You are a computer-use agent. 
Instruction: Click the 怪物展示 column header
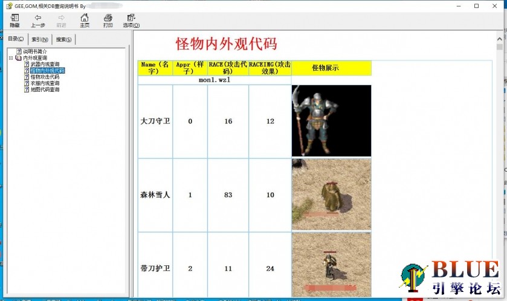coord(331,68)
